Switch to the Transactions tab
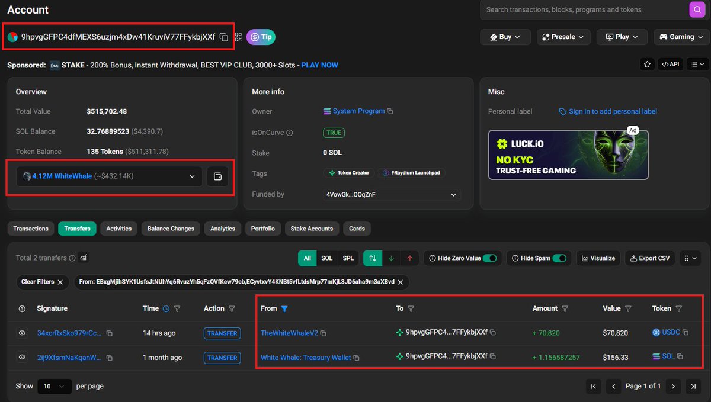This screenshot has height=402, width=711. pyautogui.click(x=31, y=229)
